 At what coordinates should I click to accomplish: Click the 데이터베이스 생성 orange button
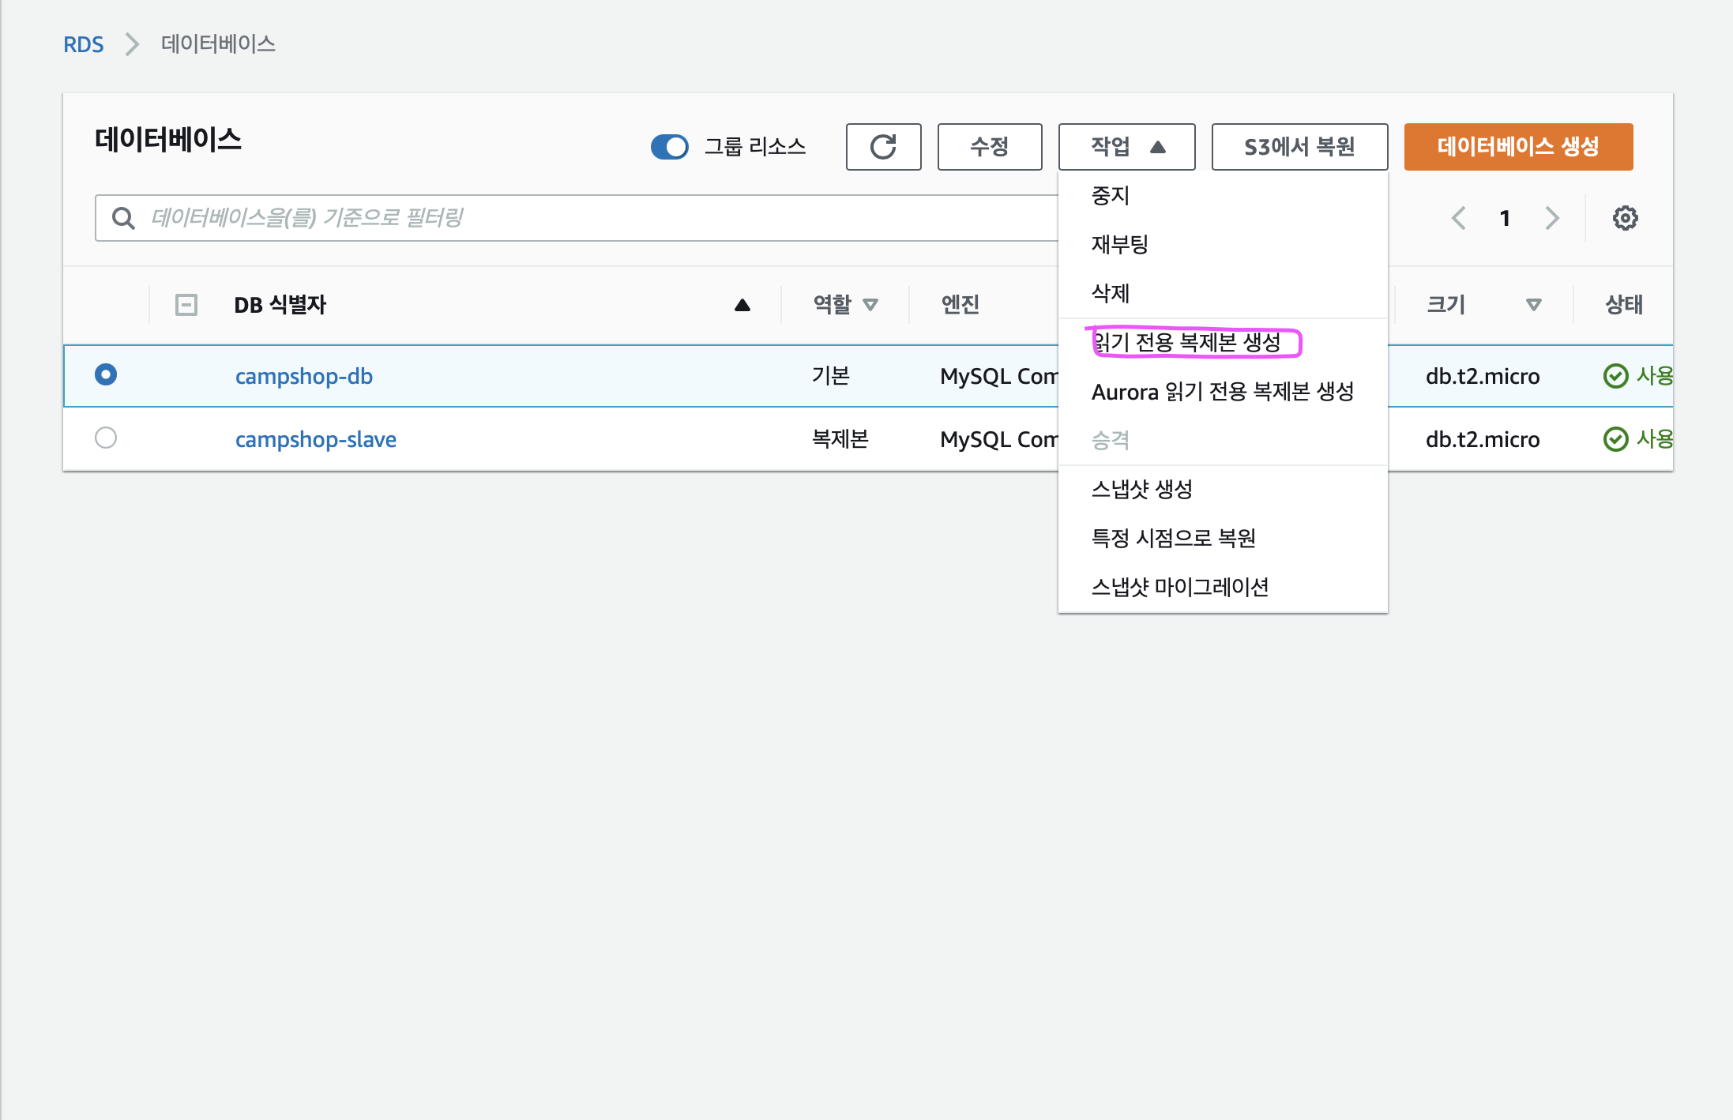click(x=1517, y=147)
